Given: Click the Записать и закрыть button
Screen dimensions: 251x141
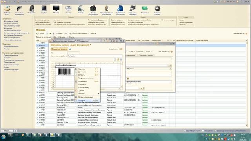Looking at the screenshot, I should tap(59, 49).
